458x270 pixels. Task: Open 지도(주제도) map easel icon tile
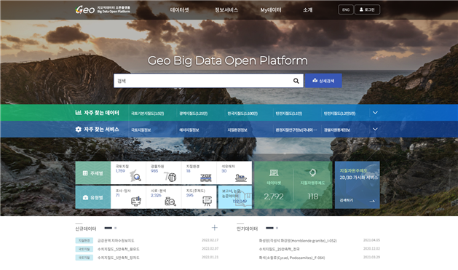pos(199,197)
